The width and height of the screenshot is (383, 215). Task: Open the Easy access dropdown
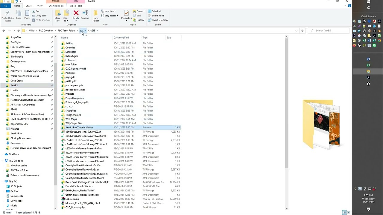[110, 16]
